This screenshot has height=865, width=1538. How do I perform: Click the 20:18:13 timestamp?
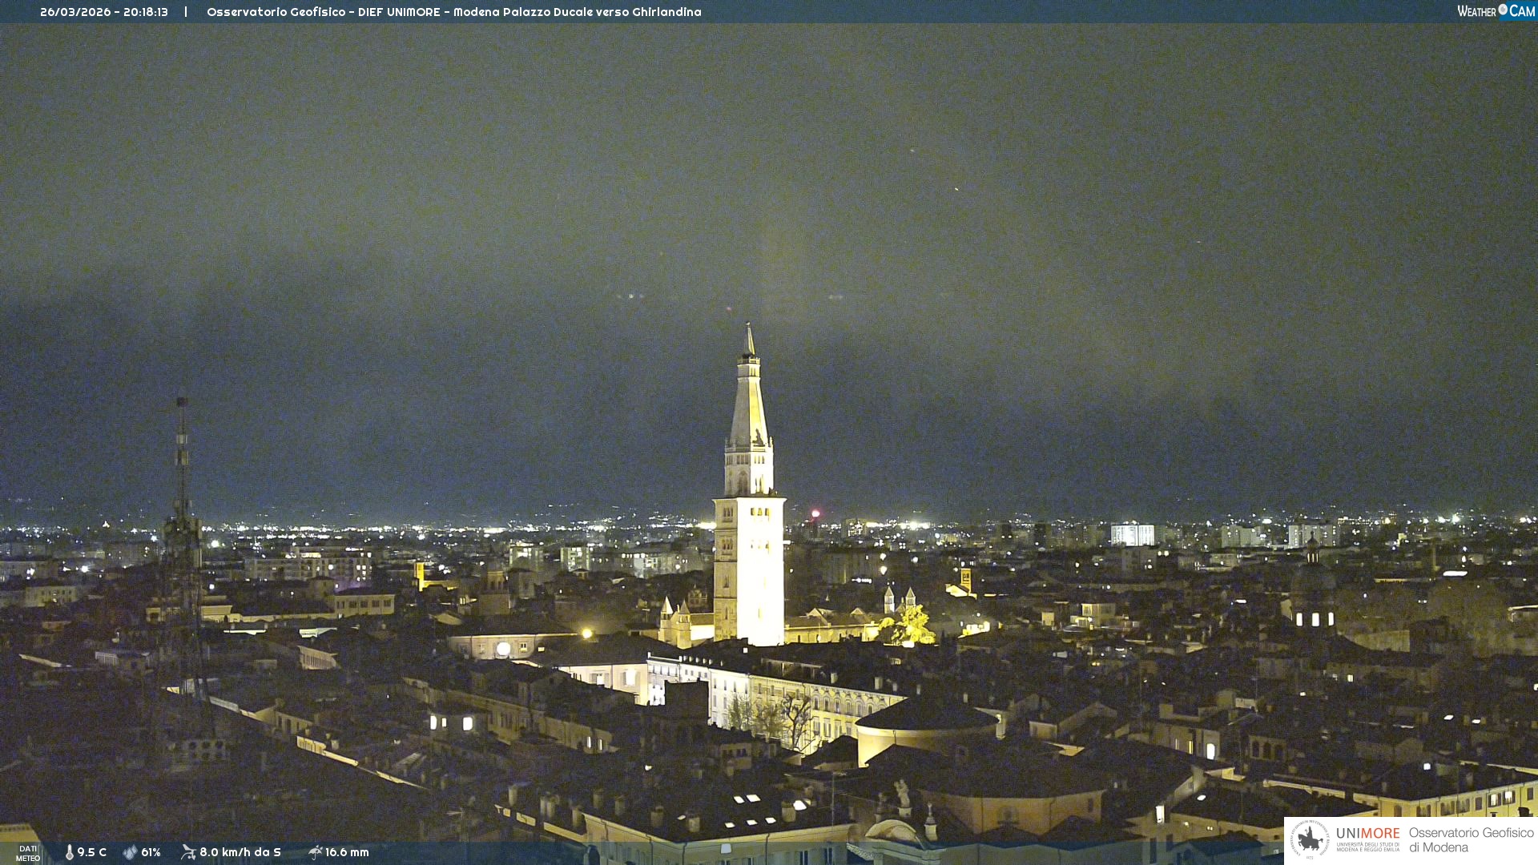146,12
